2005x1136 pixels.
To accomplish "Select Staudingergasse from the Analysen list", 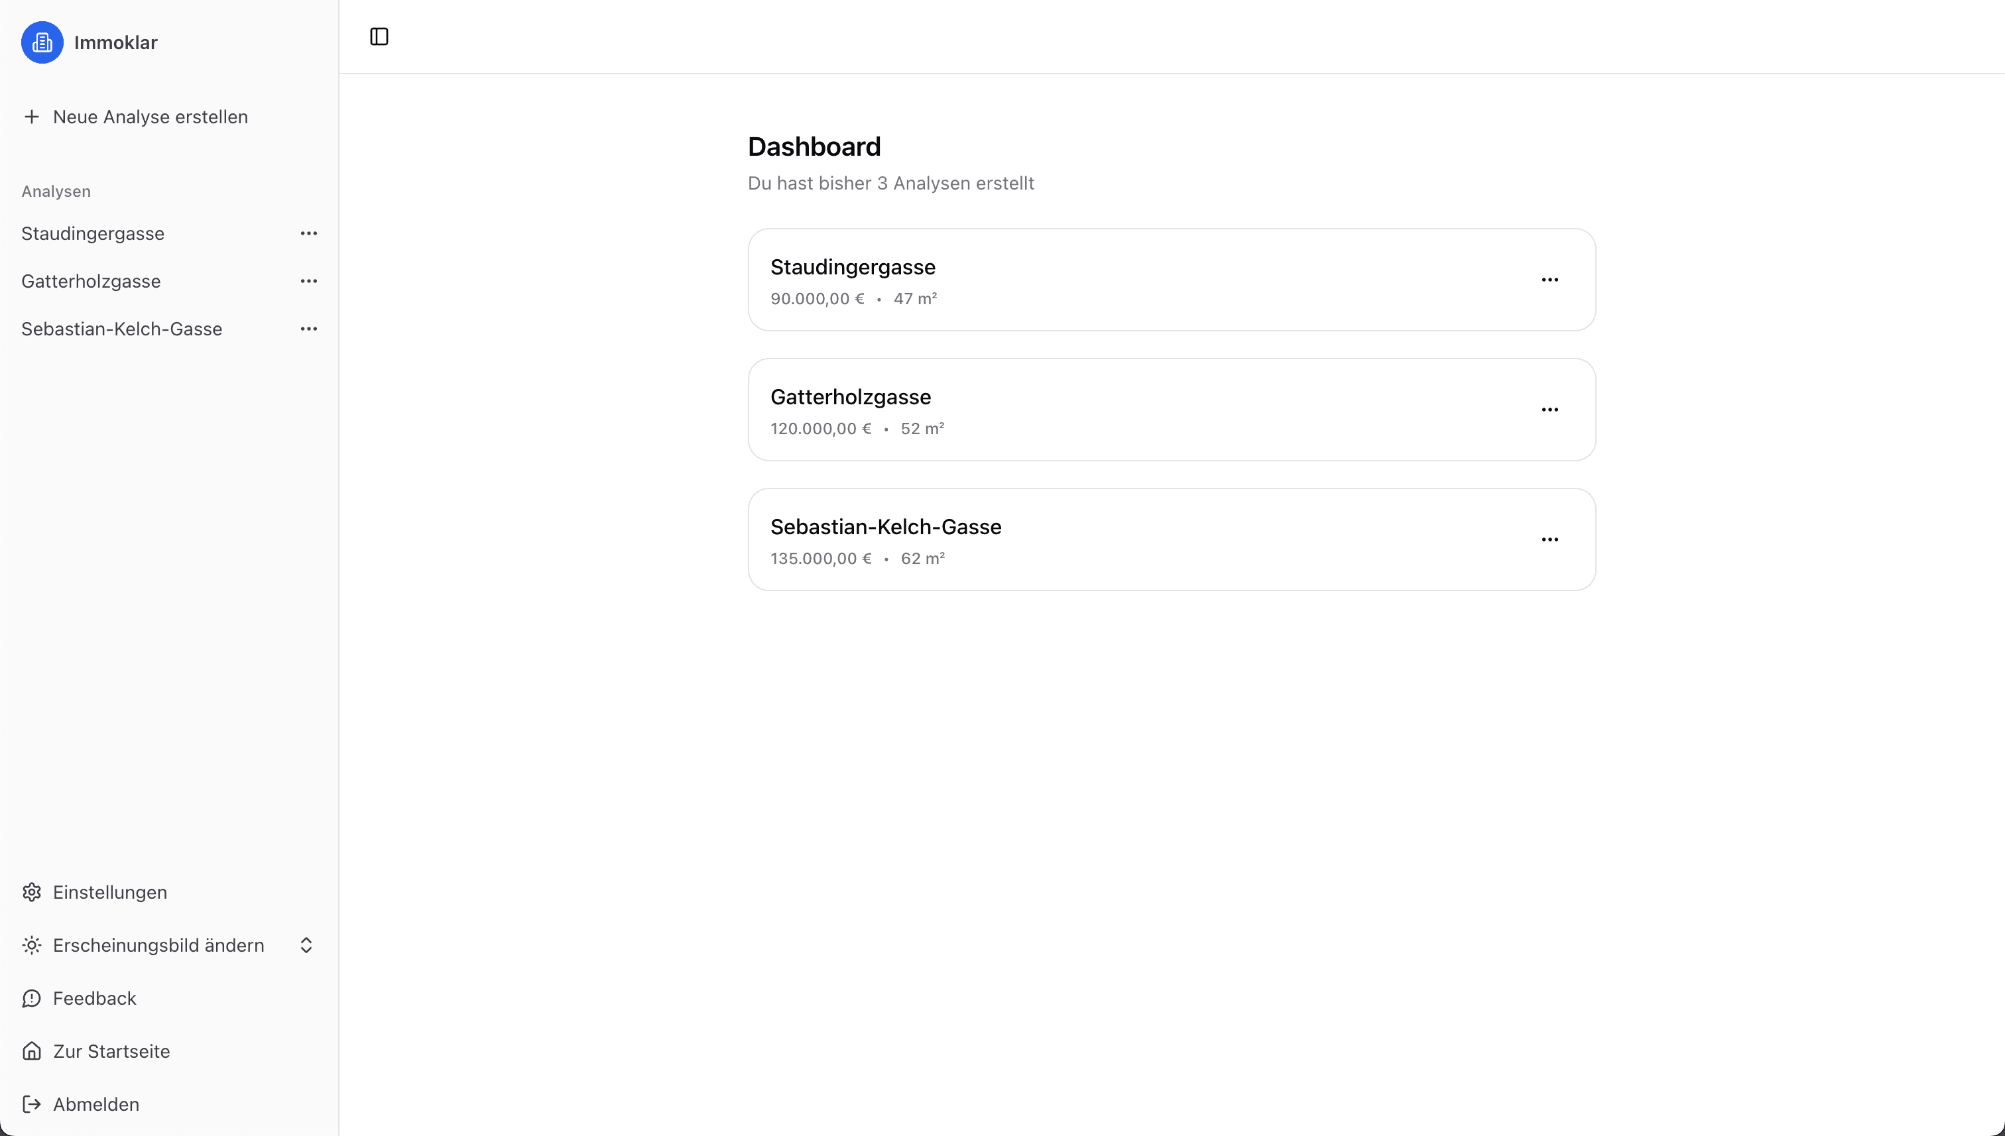I will (x=93, y=233).
